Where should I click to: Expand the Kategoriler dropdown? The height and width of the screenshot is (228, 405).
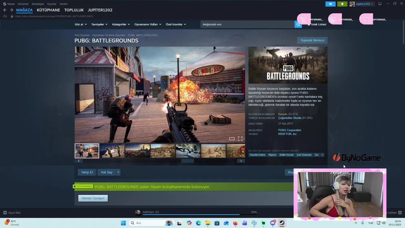tap(121, 24)
